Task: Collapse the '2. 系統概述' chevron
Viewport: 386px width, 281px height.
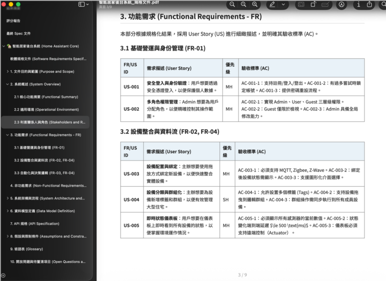Action: [x=8, y=84]
